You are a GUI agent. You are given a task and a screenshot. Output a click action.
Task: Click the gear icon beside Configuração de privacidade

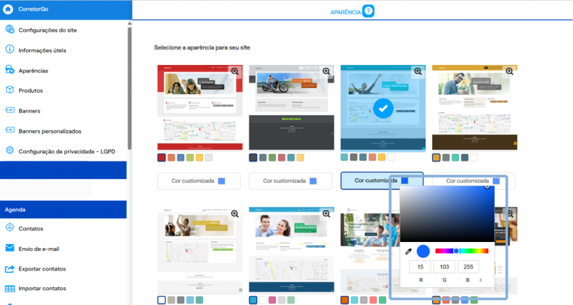[x=10, y=150]
